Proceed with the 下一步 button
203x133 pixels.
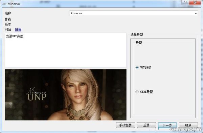tap(167, 125)
